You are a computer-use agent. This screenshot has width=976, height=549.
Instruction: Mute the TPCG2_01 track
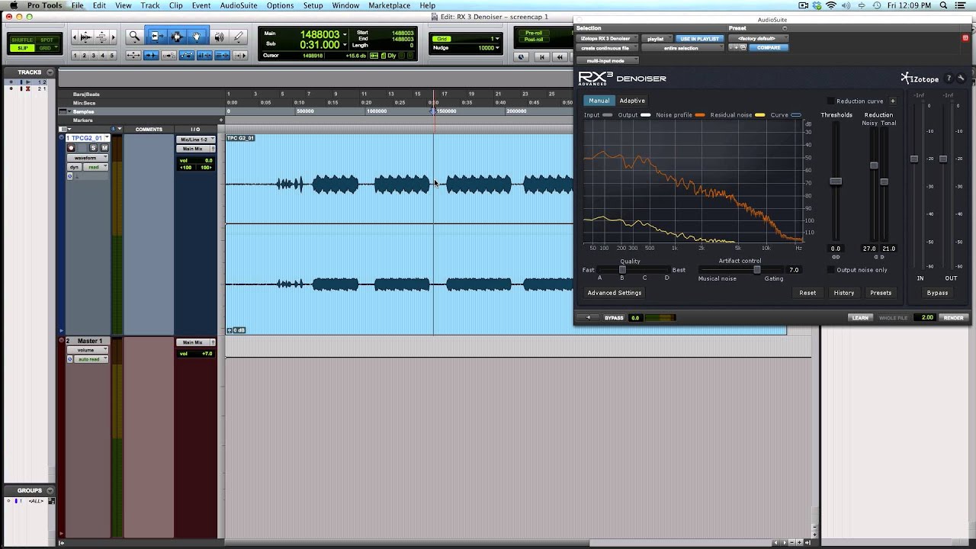point(104,148)
